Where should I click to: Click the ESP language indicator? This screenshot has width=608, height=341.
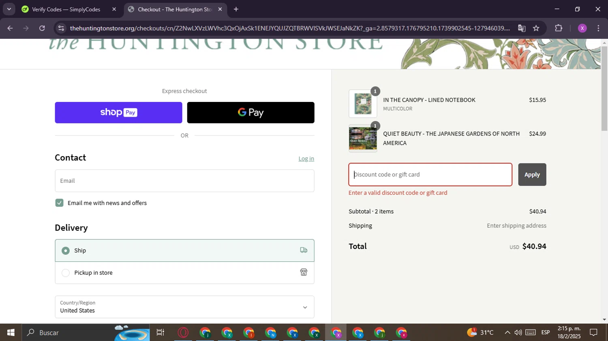coord(546,333)
